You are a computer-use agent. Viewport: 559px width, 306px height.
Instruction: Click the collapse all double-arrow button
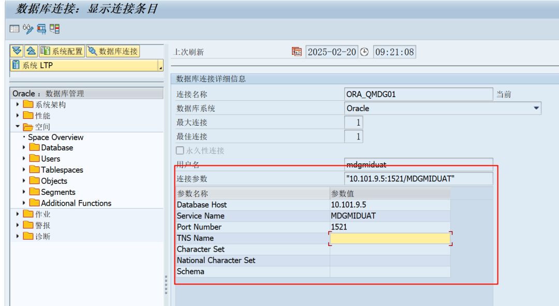point(31,51)
